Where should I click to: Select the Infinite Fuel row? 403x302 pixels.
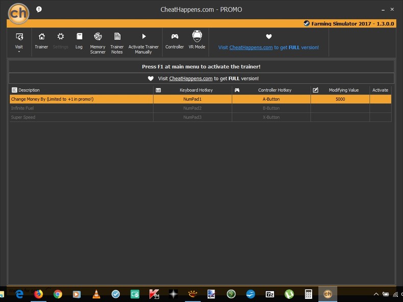[200, 108]
